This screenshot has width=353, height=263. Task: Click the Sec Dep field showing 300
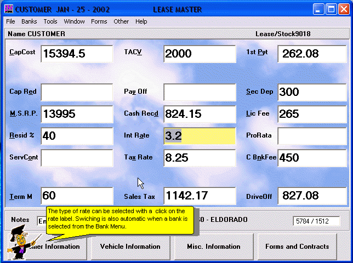click(x=312, y=92)
